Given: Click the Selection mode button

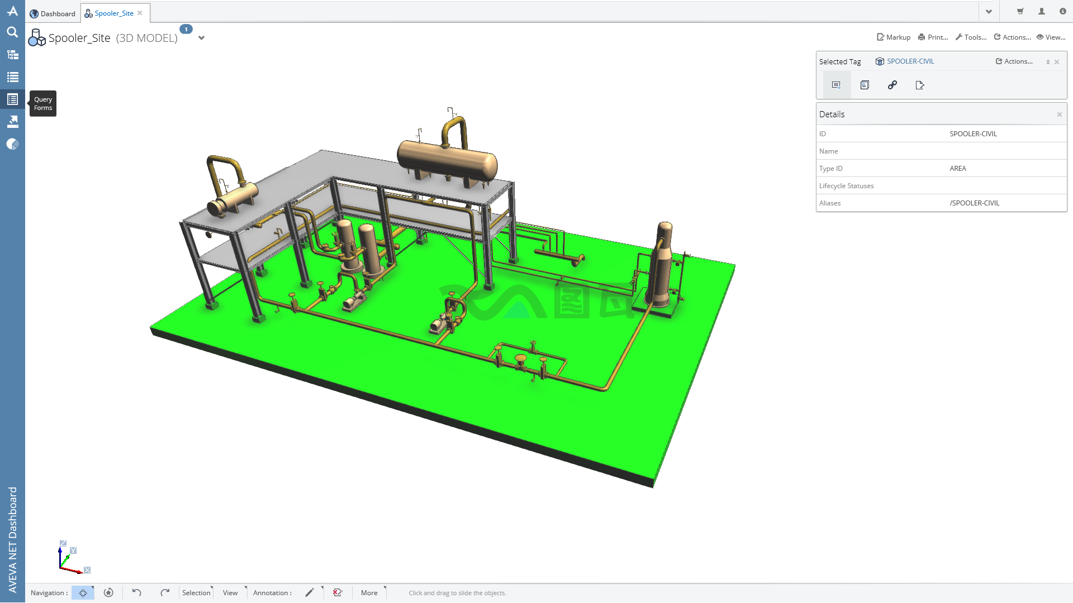Looking at the screenshot, I should pos(195,593).
